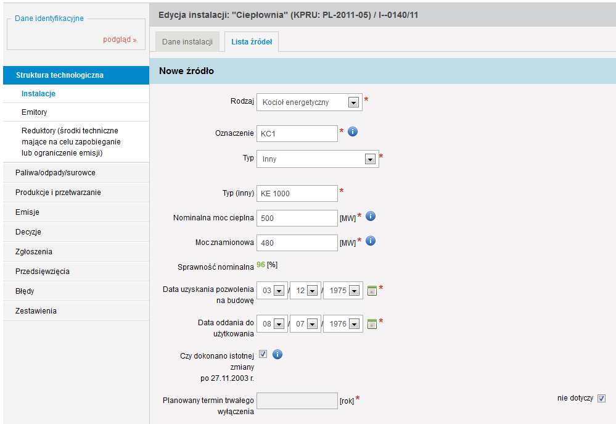Toggle the nie dotyczy checkbox

(x=601, y=399)
